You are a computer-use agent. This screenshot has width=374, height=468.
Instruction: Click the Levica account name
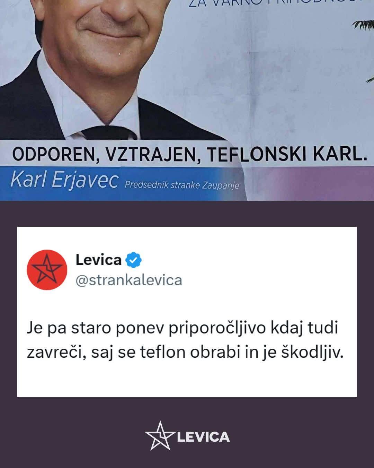99,260
